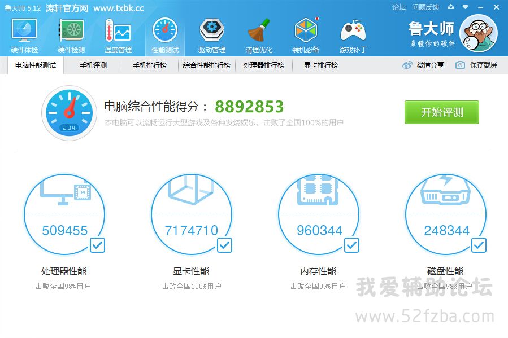Open the 问题反馈 feedback link
Screen dimensions: 508x338
425,7
